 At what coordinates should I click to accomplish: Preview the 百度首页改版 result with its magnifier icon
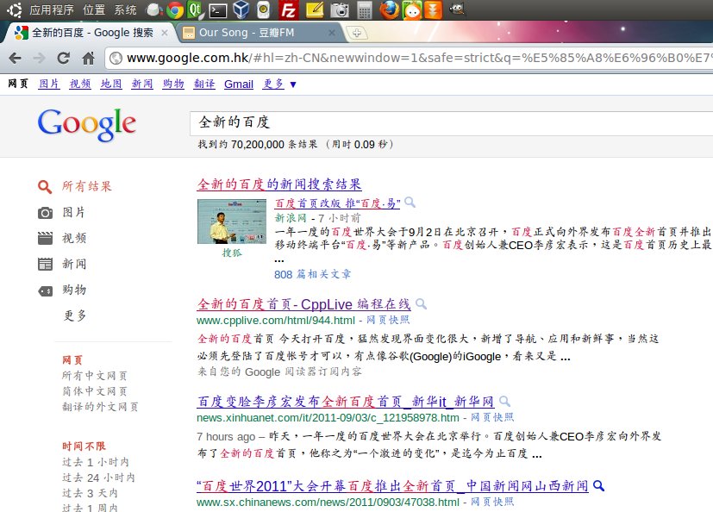410,202
